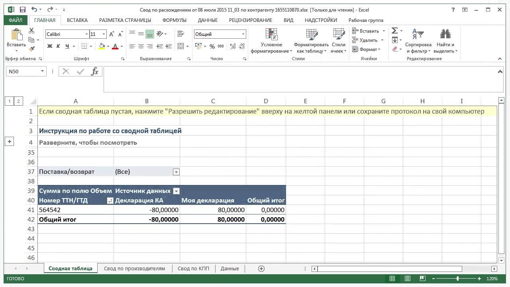Click the Format Painter brush icon

(x=31, y=49)
